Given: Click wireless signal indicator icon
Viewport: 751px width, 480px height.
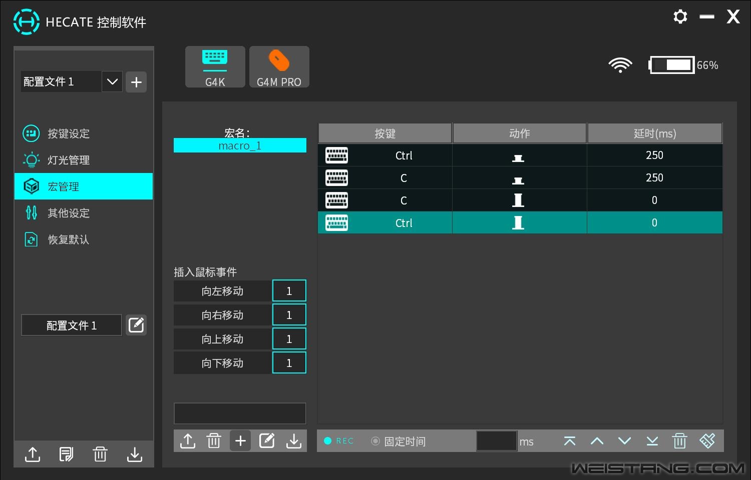Looking at the screenshot, I should pyautogui.click(x=620, y=65).
